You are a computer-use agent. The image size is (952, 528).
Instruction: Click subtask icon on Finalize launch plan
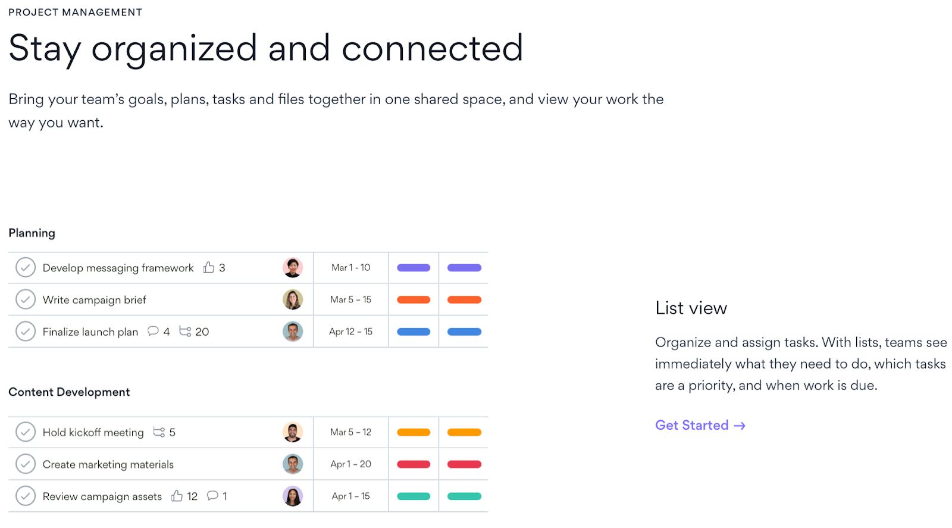click(x=185, y=332)
